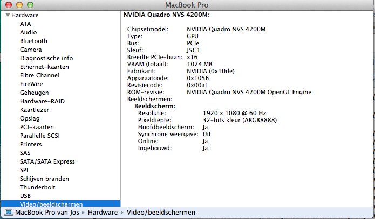This screenshot has width=375, height=219.
Task: Click Video/beeldschermen in the path bar
Action: [x=161, y=213]
